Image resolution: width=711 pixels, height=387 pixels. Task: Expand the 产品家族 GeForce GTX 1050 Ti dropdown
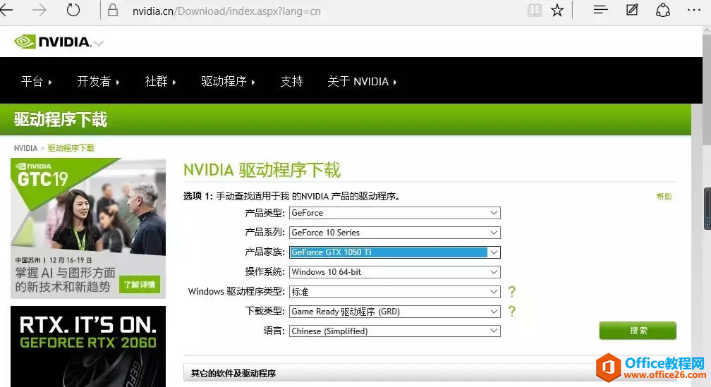tap(394, 252)
